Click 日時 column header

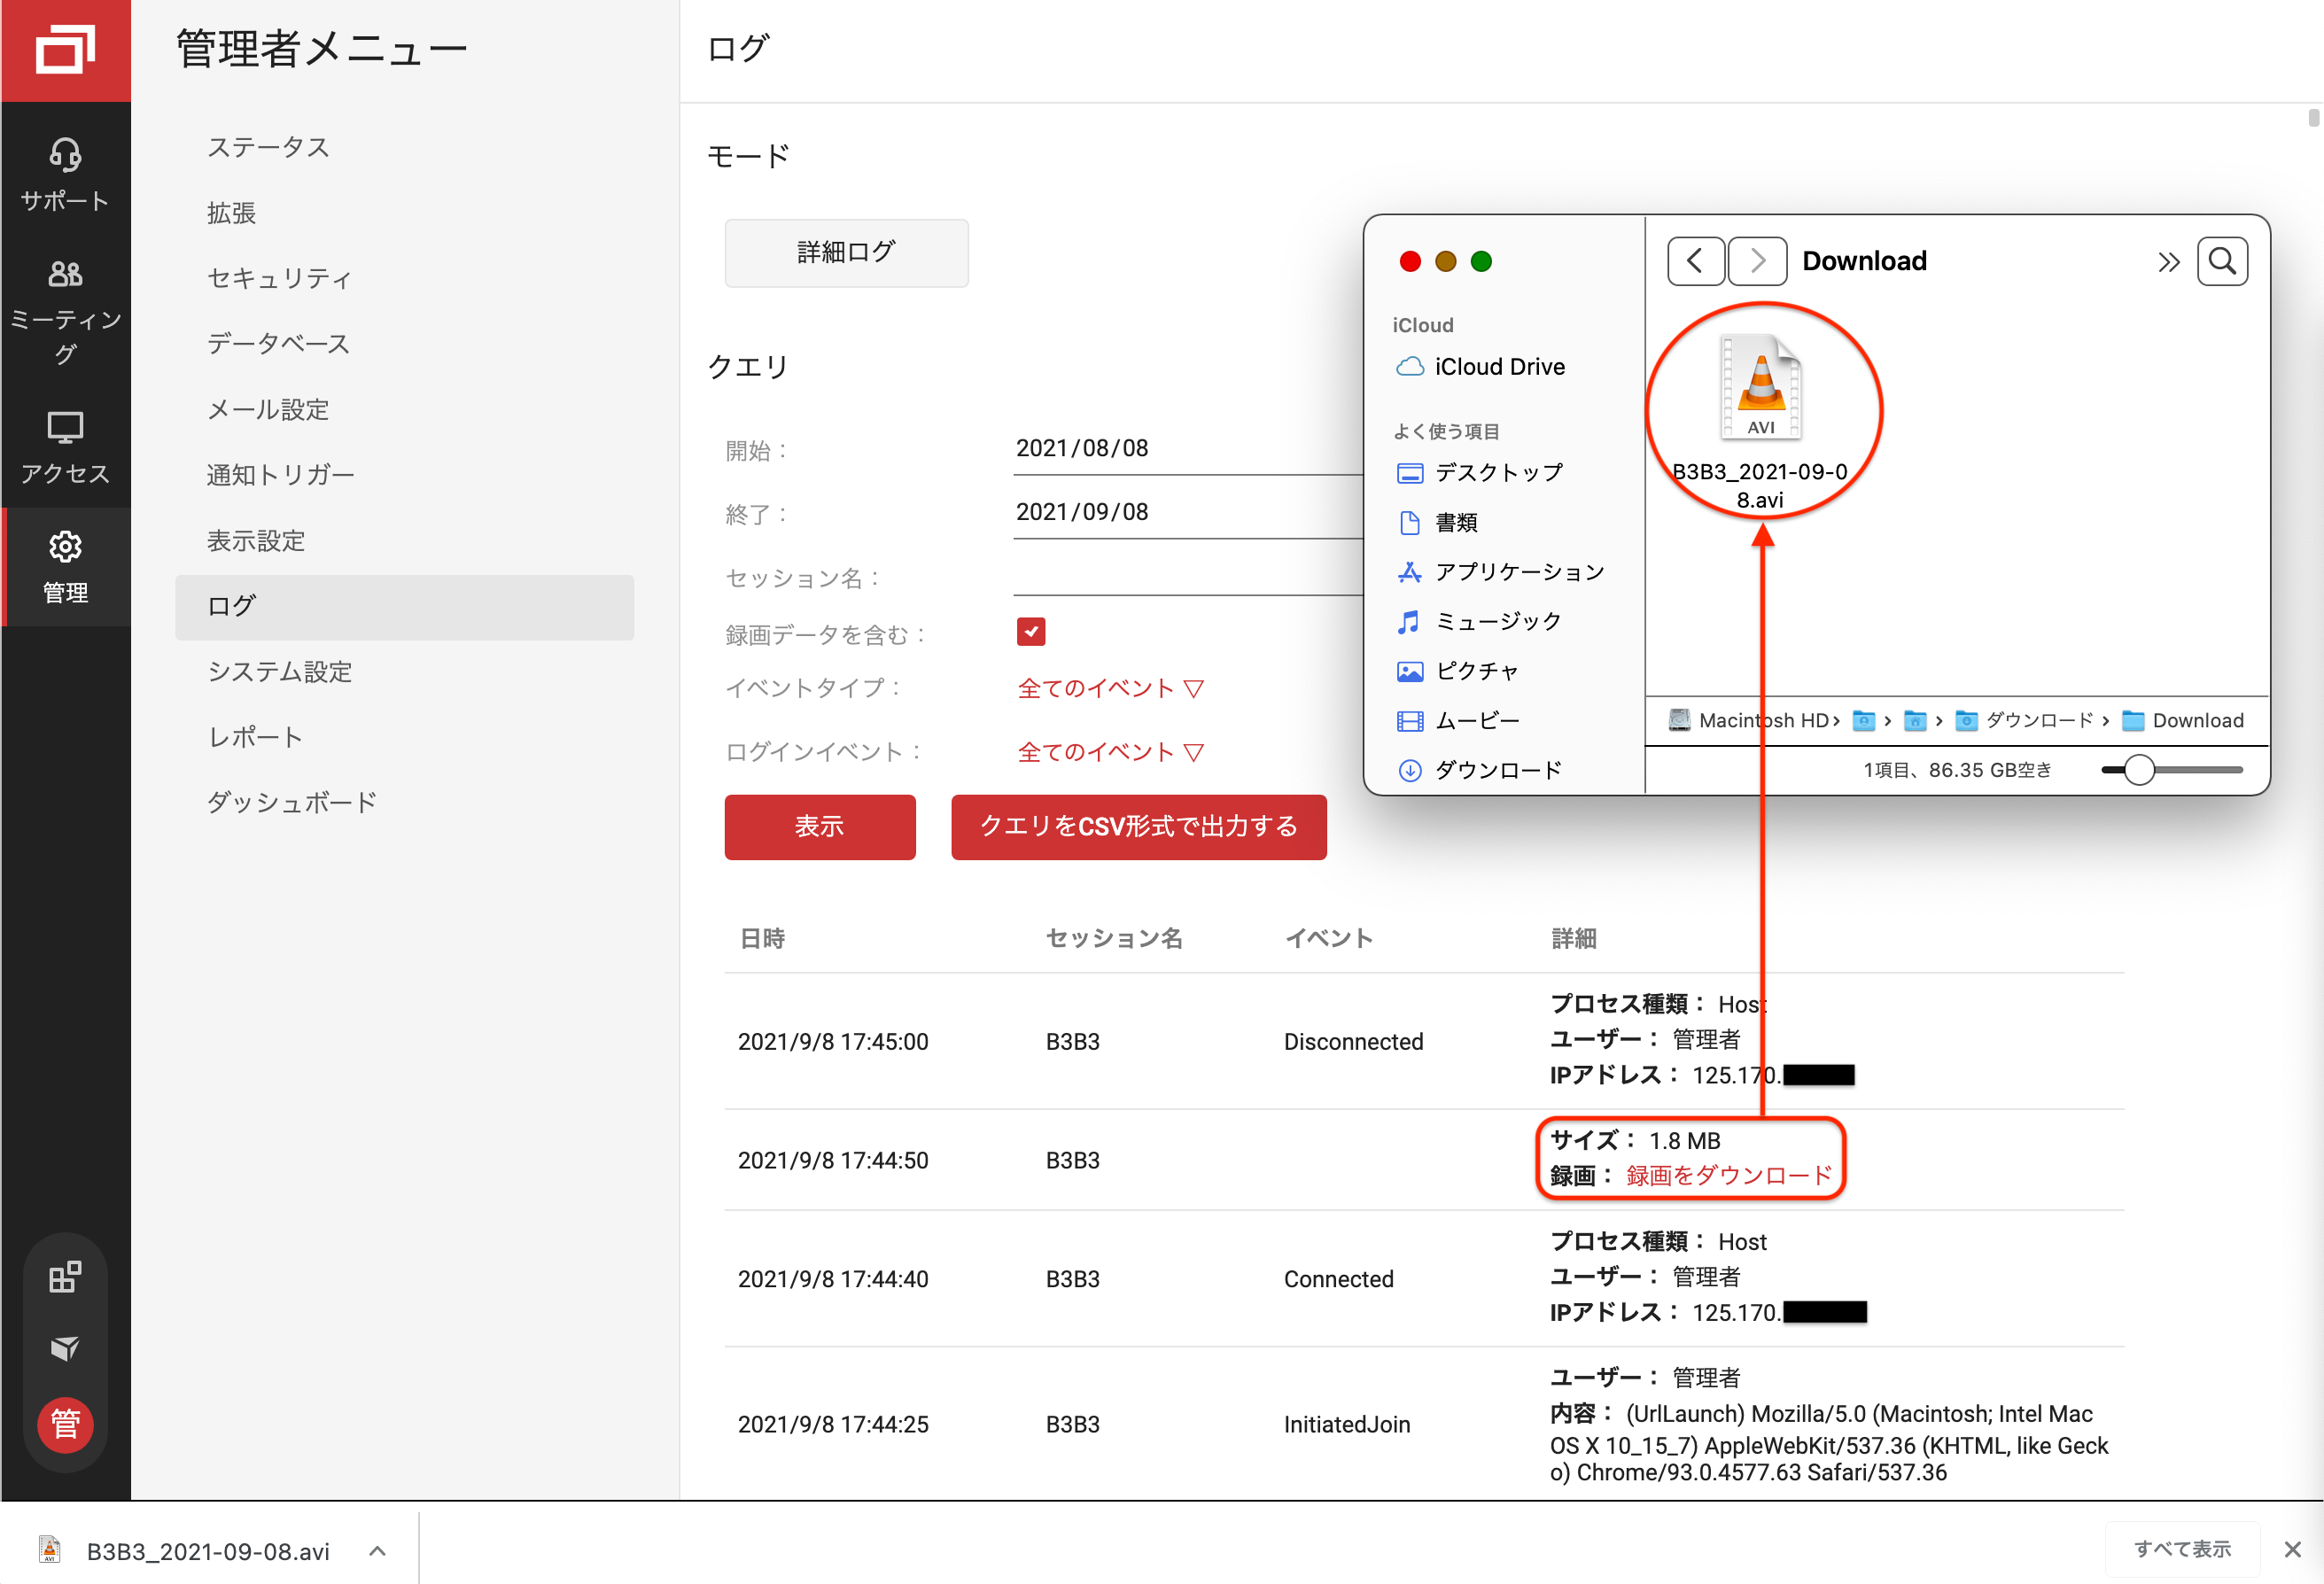point(762,939)
